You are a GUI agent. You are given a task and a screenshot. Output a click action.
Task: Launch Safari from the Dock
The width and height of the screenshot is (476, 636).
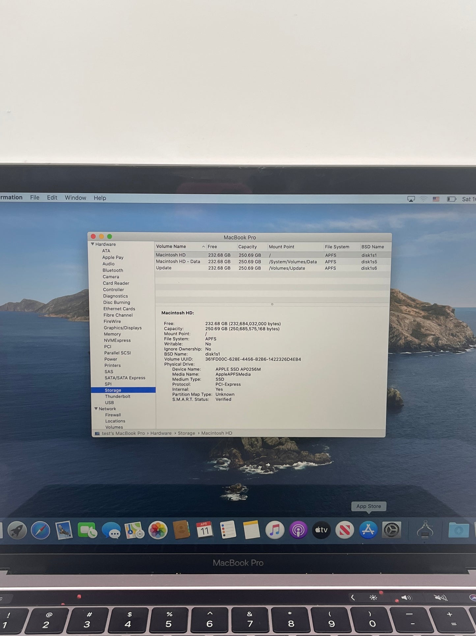(x=40, y=530)
